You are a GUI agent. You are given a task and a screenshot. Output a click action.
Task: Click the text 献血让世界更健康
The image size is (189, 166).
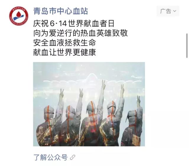point(65,52)
